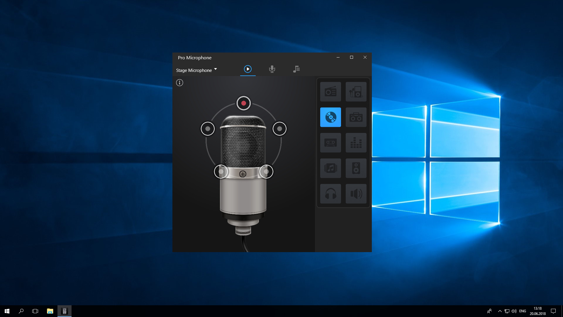Select the music note effect preset
Screen dimensions: 563x317
(330, 168)
